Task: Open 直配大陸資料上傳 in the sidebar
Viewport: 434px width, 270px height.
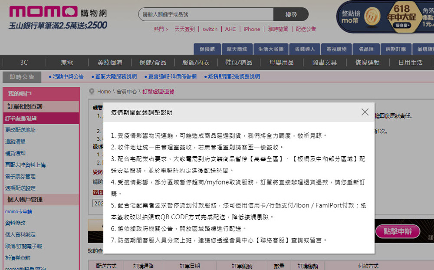Action: tap(26, 165)
